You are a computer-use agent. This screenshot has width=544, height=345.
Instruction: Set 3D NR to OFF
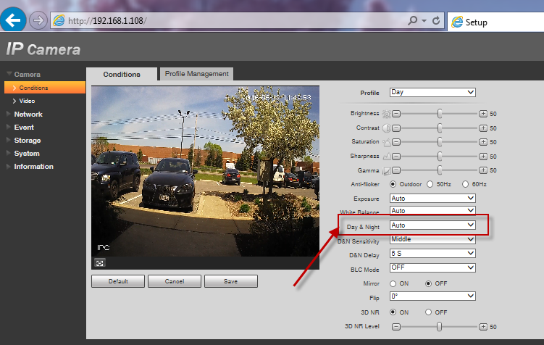[x=429, y=312]
